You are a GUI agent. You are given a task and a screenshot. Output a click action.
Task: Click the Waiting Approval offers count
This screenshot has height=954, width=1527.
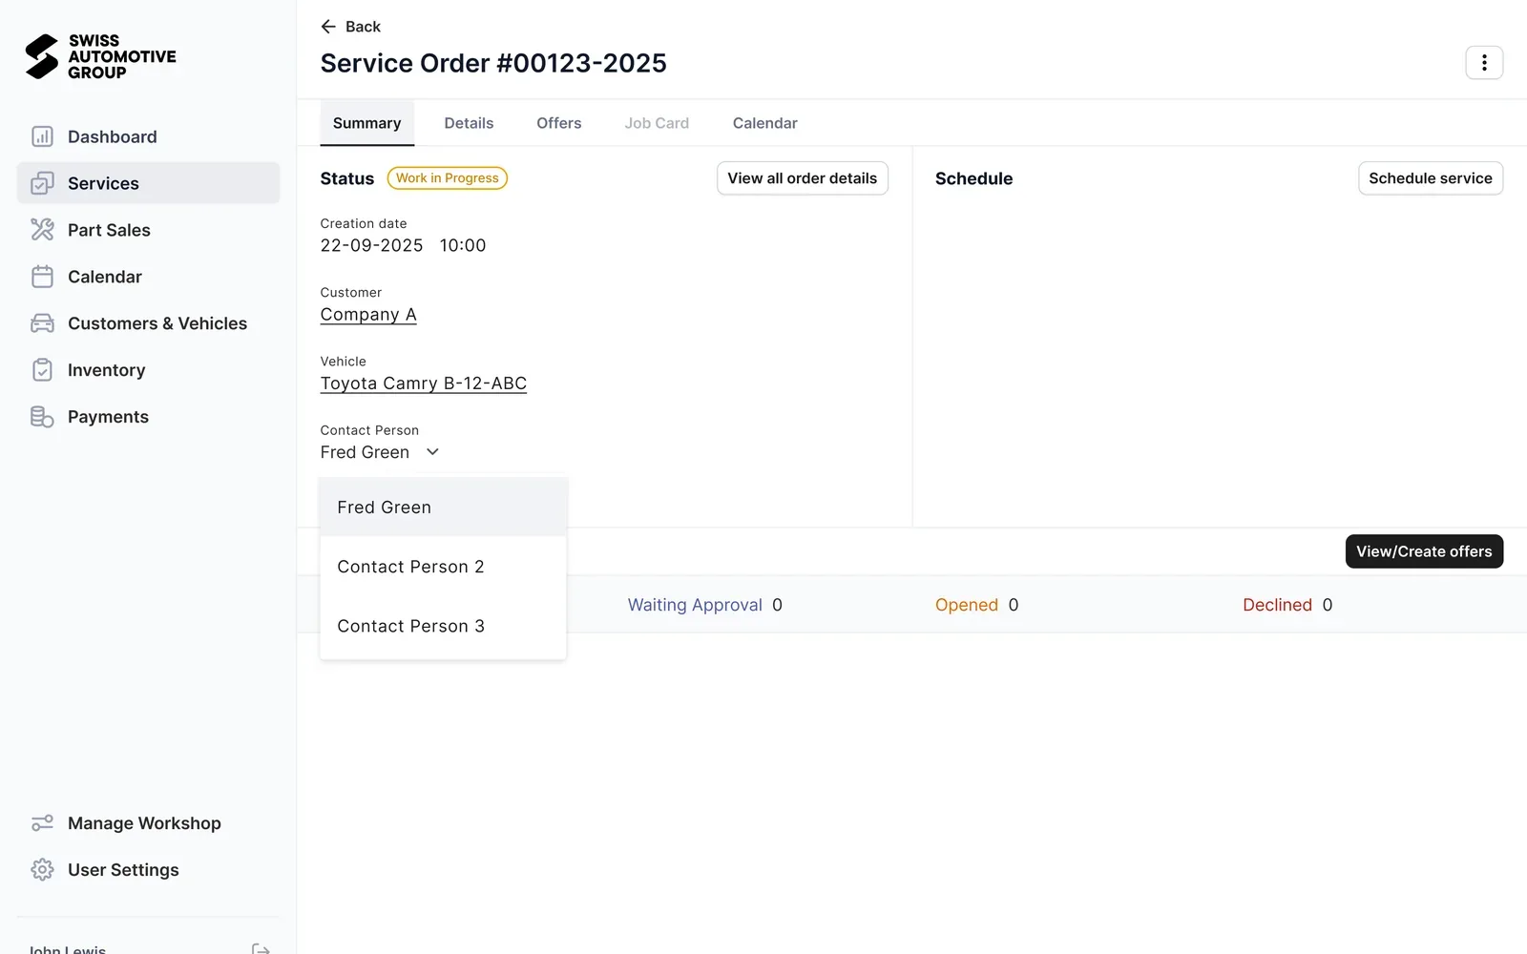tap(704, 605)
